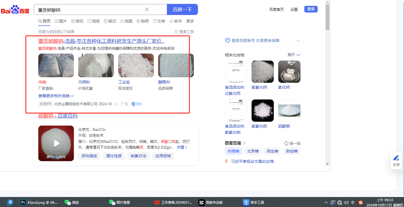Click the volume speaker tray icon

tap(346, 203)
